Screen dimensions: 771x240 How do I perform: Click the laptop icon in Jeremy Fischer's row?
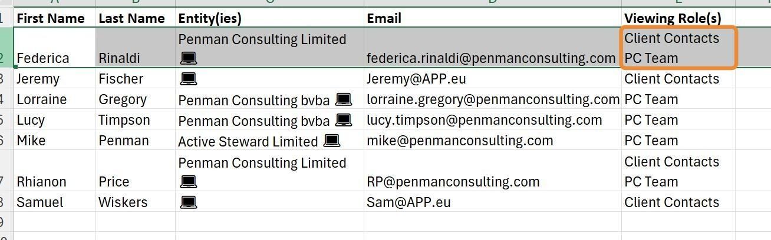[189, 79]
